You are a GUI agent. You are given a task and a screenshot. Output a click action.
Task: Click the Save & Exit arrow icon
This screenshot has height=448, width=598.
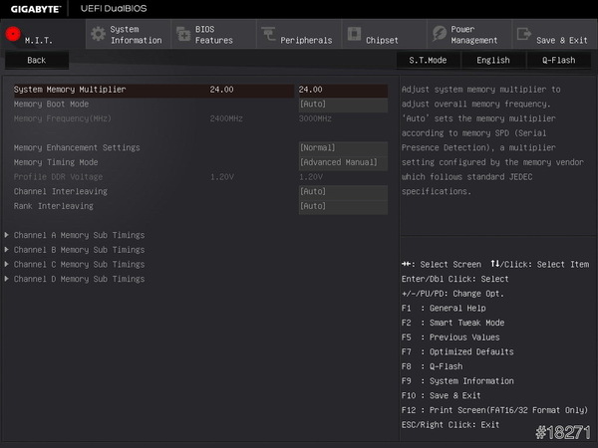pyautogui.click(x=524, y=35)
